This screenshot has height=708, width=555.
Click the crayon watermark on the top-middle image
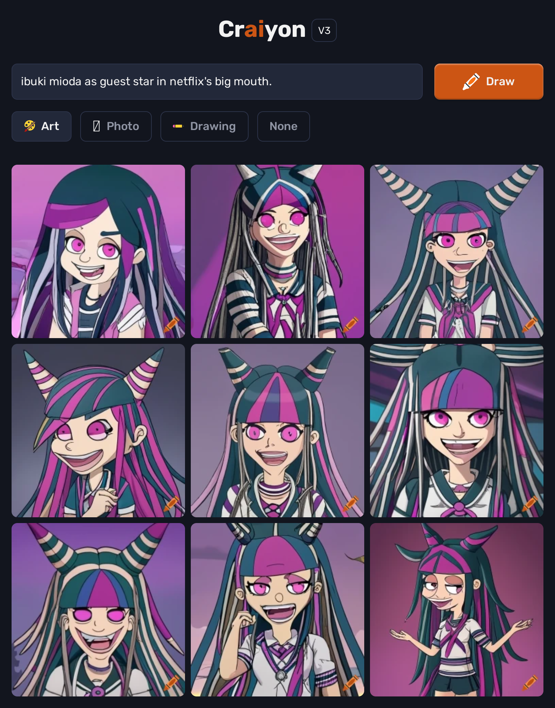tap(350, 324)
